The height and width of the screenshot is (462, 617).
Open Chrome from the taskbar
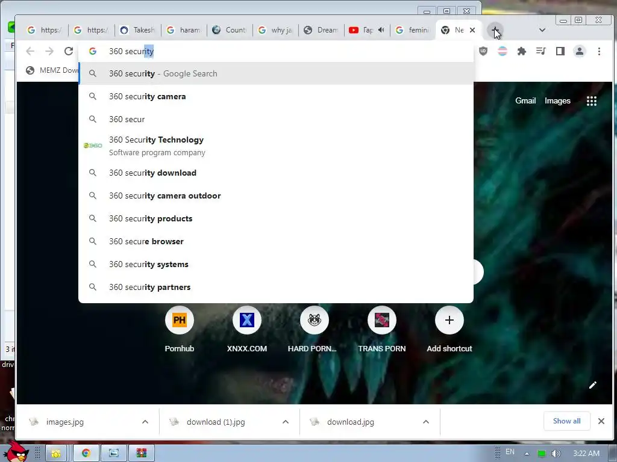coord(86,454)
